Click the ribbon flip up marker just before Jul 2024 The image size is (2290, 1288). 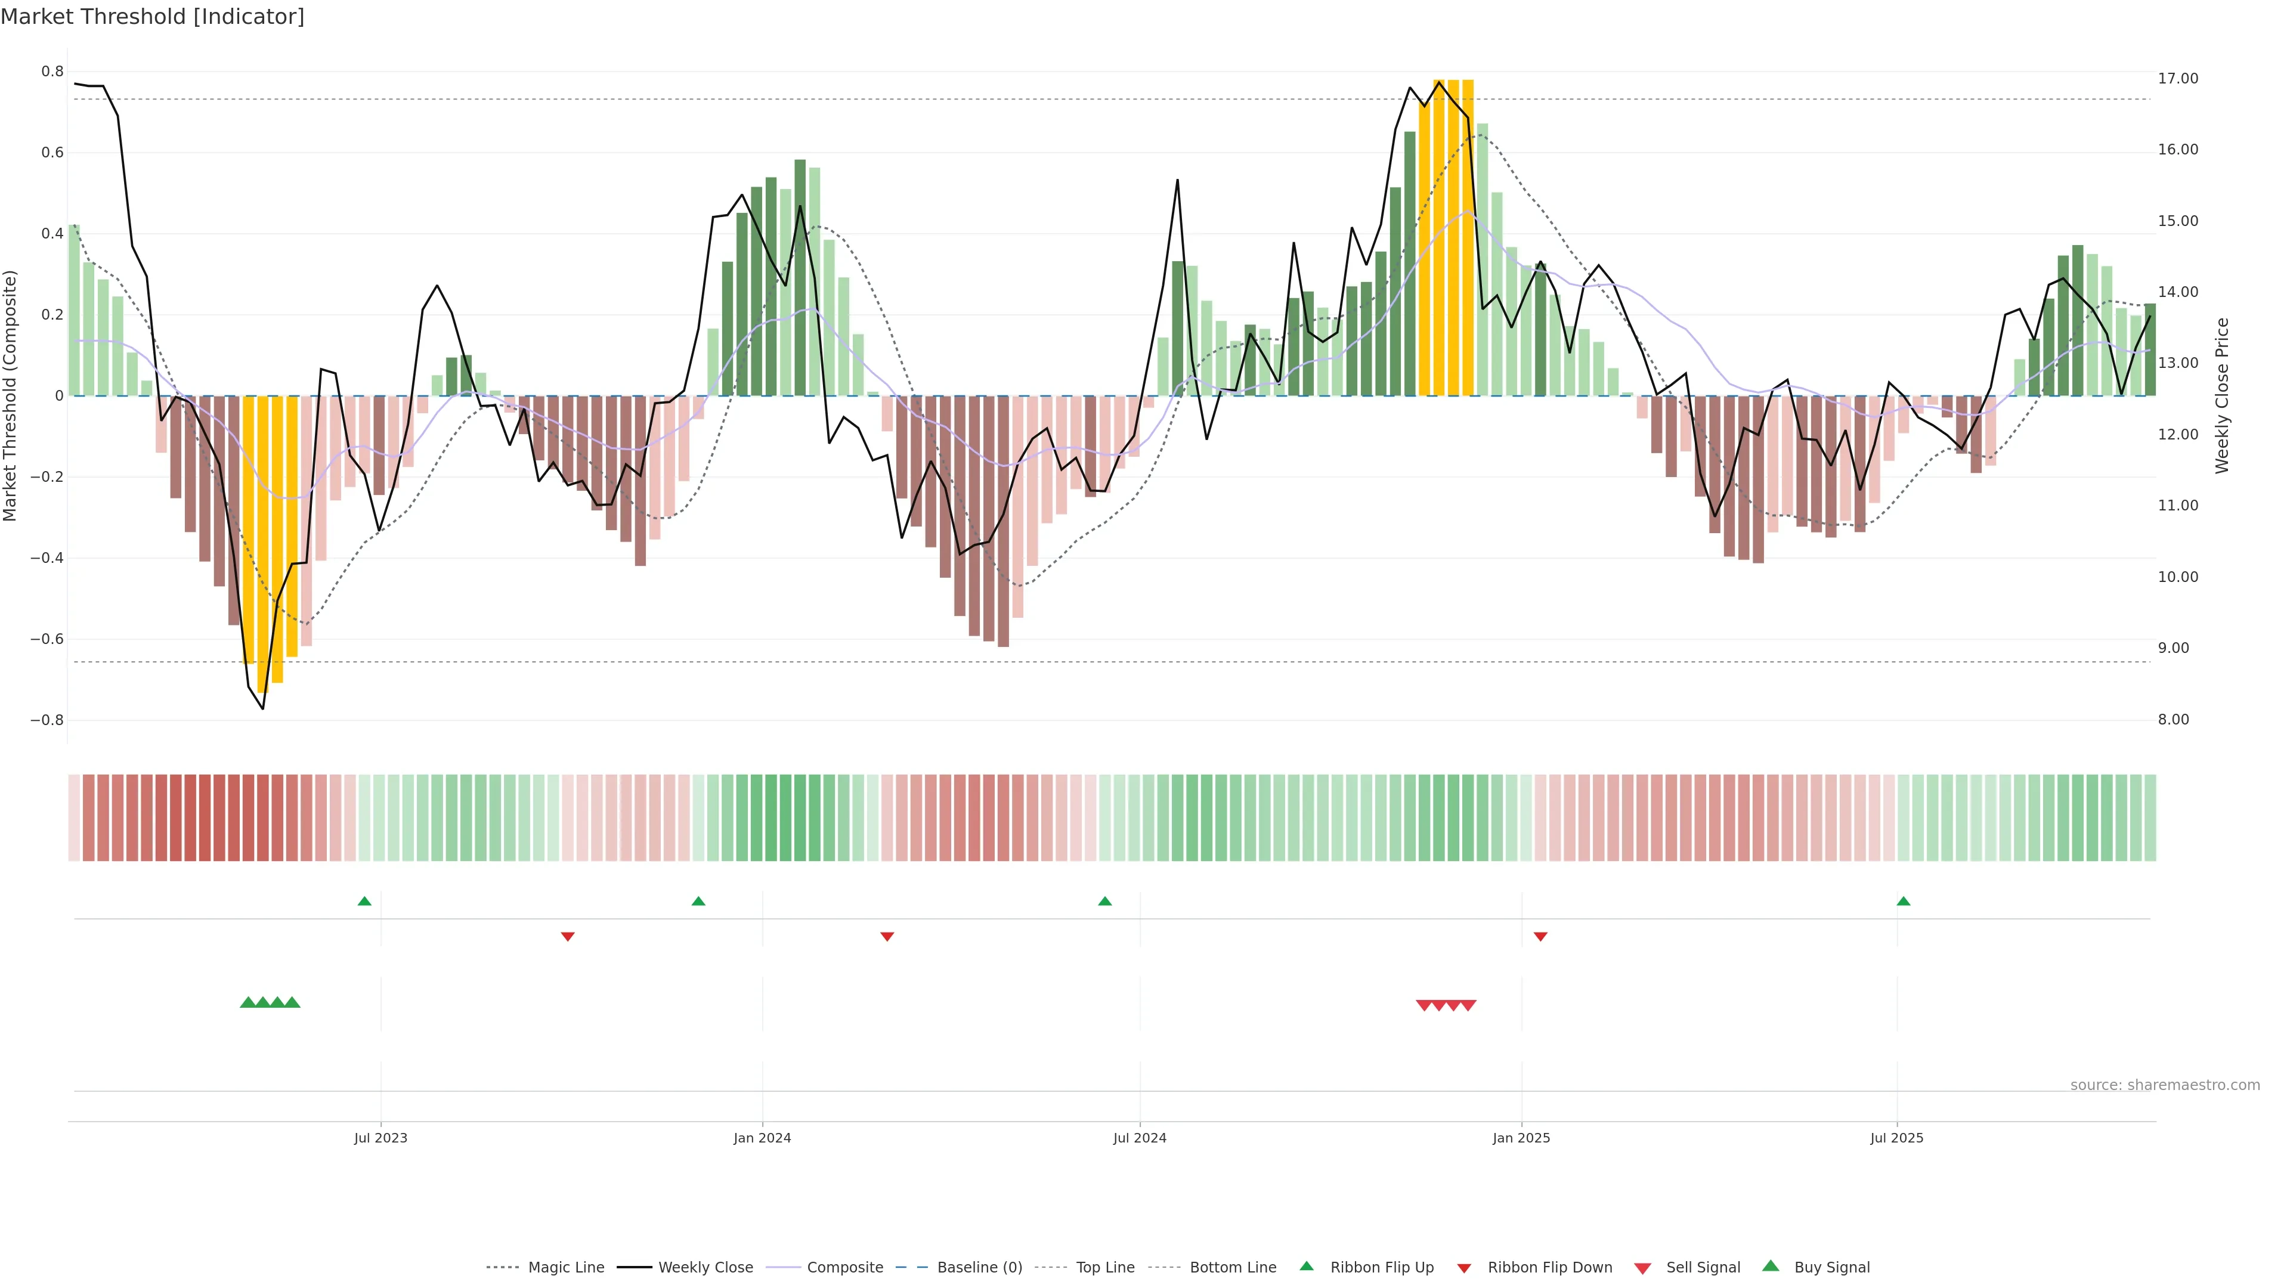(x=1105, y=902)
